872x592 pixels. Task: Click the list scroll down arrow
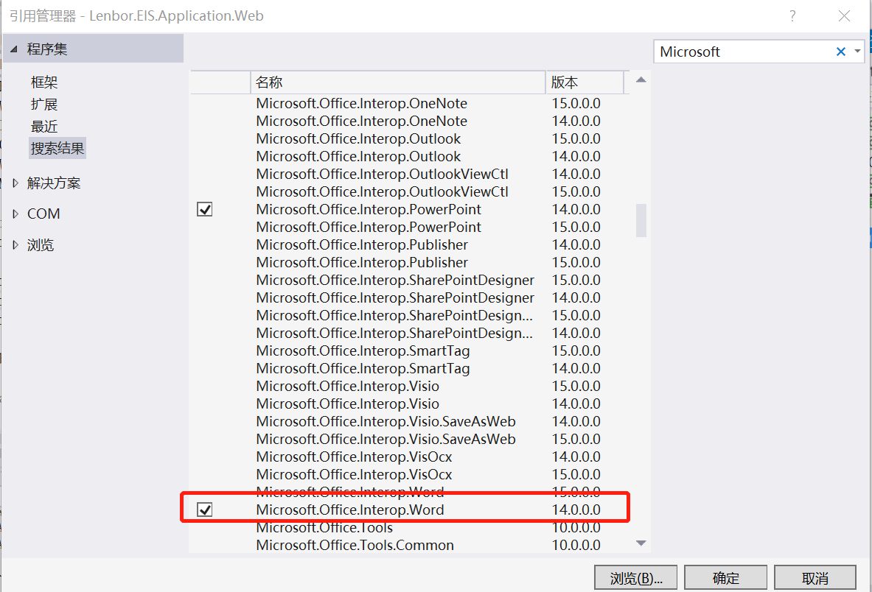pos(641,543)
